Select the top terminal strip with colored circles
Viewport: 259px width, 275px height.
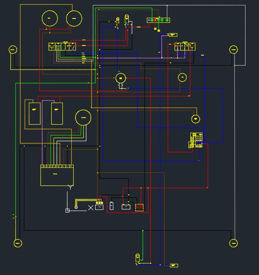[x=158, y=20]
